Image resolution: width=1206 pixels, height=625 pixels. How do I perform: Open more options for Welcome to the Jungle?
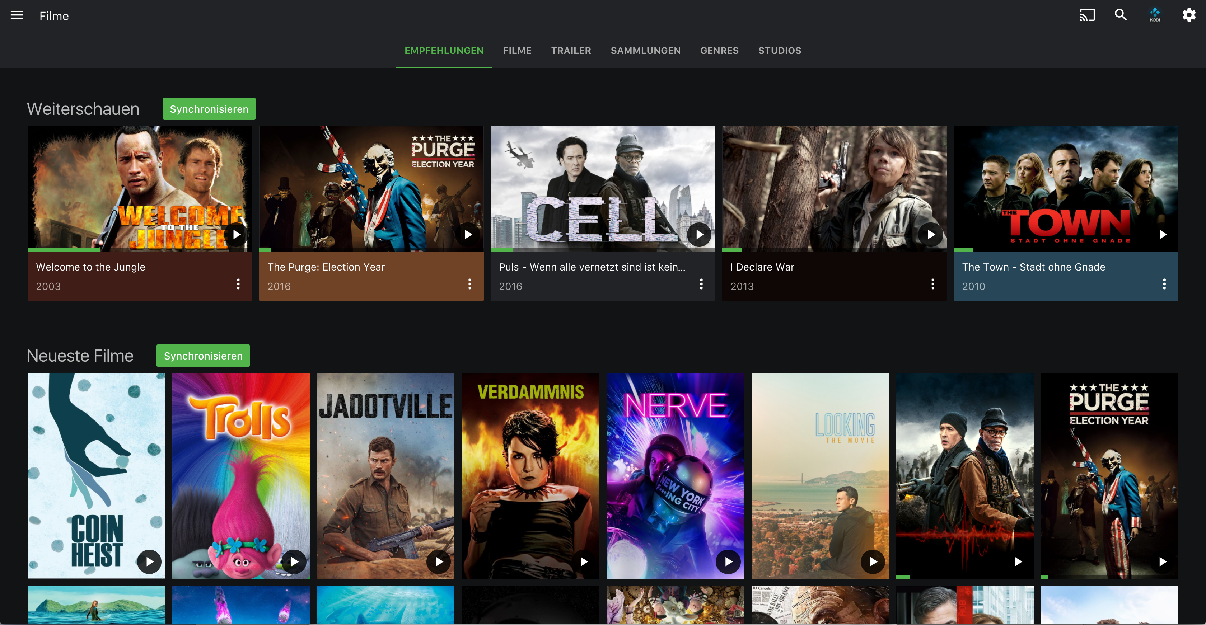(238, 284)
